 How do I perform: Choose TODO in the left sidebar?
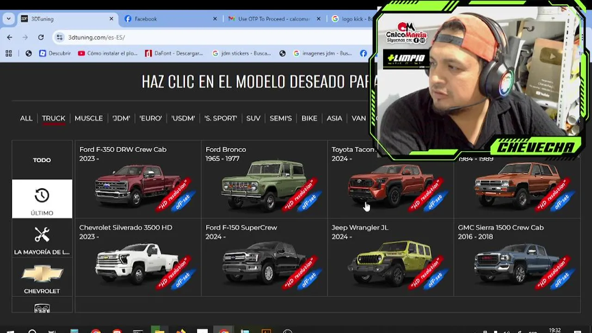(x=42, y=160)
